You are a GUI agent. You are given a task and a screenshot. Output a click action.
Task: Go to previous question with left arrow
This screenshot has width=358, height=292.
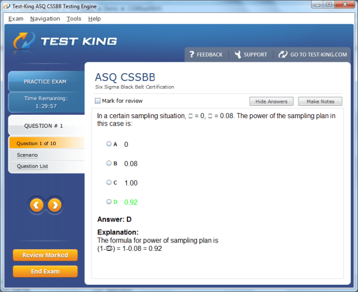click(36, 205)
